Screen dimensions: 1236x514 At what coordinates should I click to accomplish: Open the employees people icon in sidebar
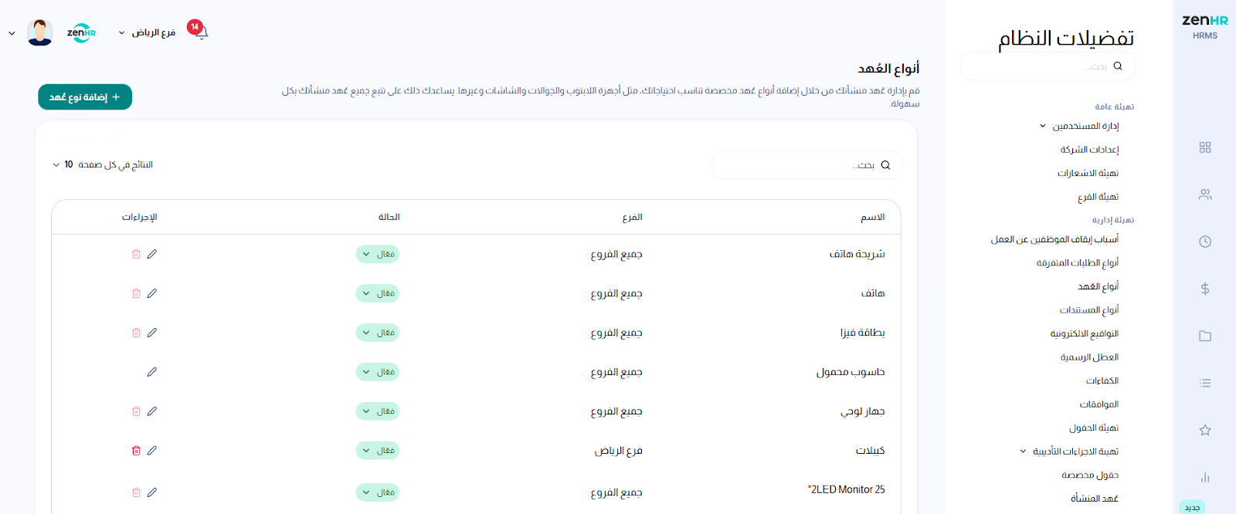coord(1205,194)
